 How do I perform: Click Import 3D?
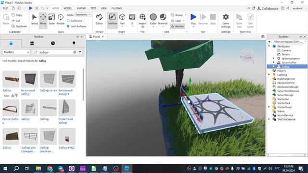pyautogui.click(x=142, y=21)
